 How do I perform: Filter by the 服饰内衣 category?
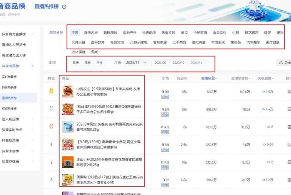pyautogui.click(x=91, y=33)
